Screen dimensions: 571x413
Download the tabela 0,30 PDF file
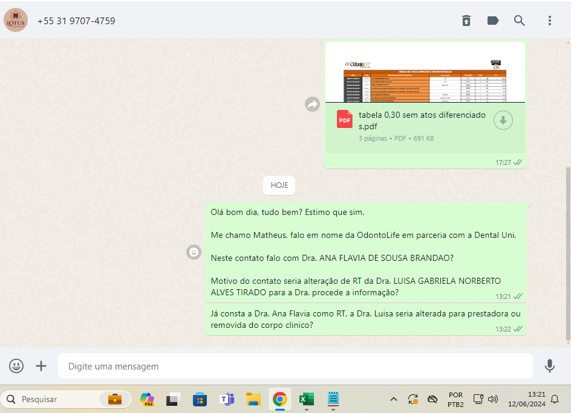[503, 120]
